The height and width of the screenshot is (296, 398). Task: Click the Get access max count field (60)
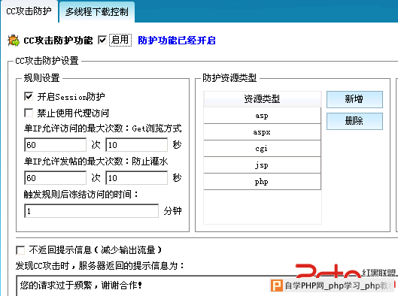[56, 145]
